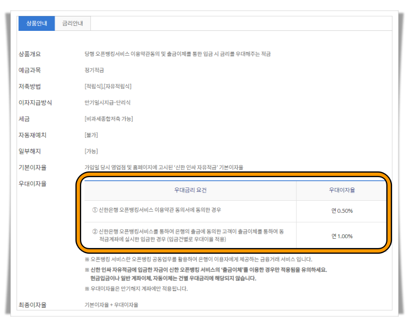The width and height of the screenshot is (409, 327).
Task: Select the 예금과목 label
Action: 29,70
